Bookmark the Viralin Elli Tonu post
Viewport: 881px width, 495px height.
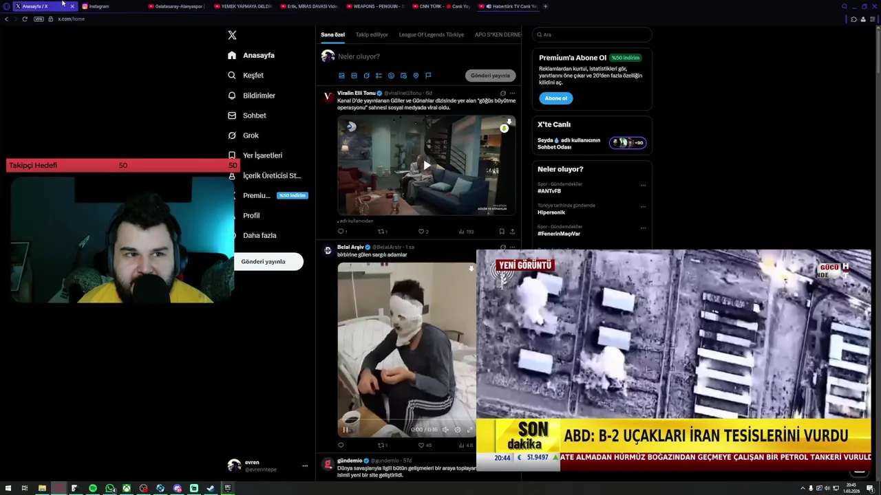click(x=502, y=232)
